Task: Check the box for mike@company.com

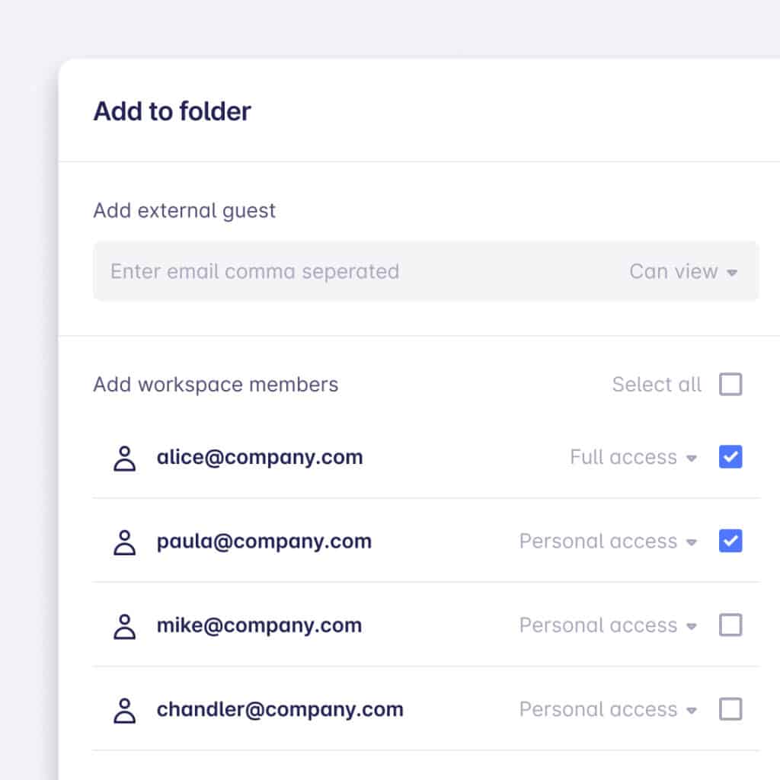Action: (x=730, y=625)
